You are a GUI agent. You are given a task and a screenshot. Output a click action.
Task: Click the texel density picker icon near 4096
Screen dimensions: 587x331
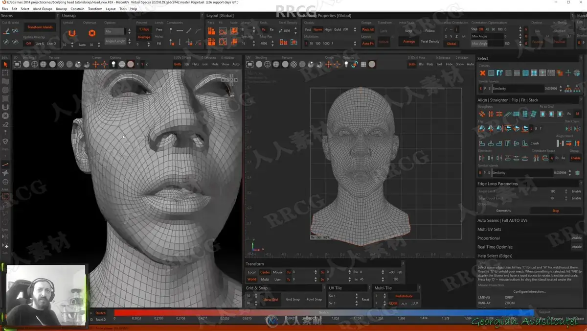point(281,31)
